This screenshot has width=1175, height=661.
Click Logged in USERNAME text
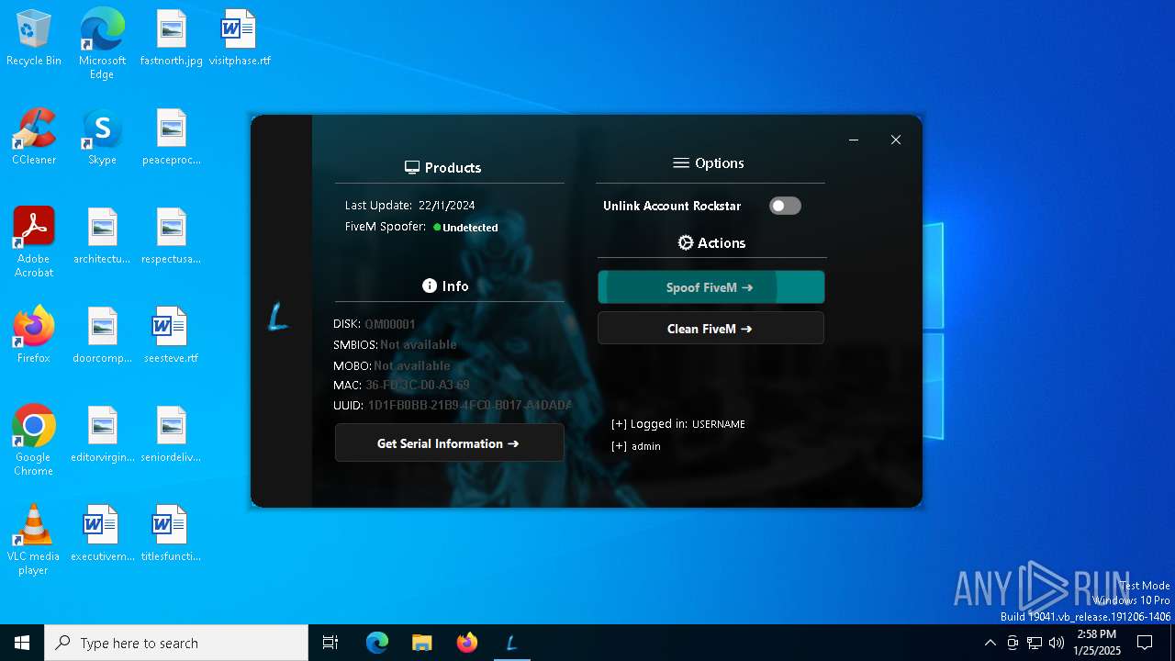click(678, 424)
